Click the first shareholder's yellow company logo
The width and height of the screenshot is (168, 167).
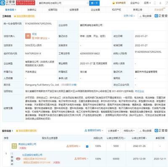(14, 146)
